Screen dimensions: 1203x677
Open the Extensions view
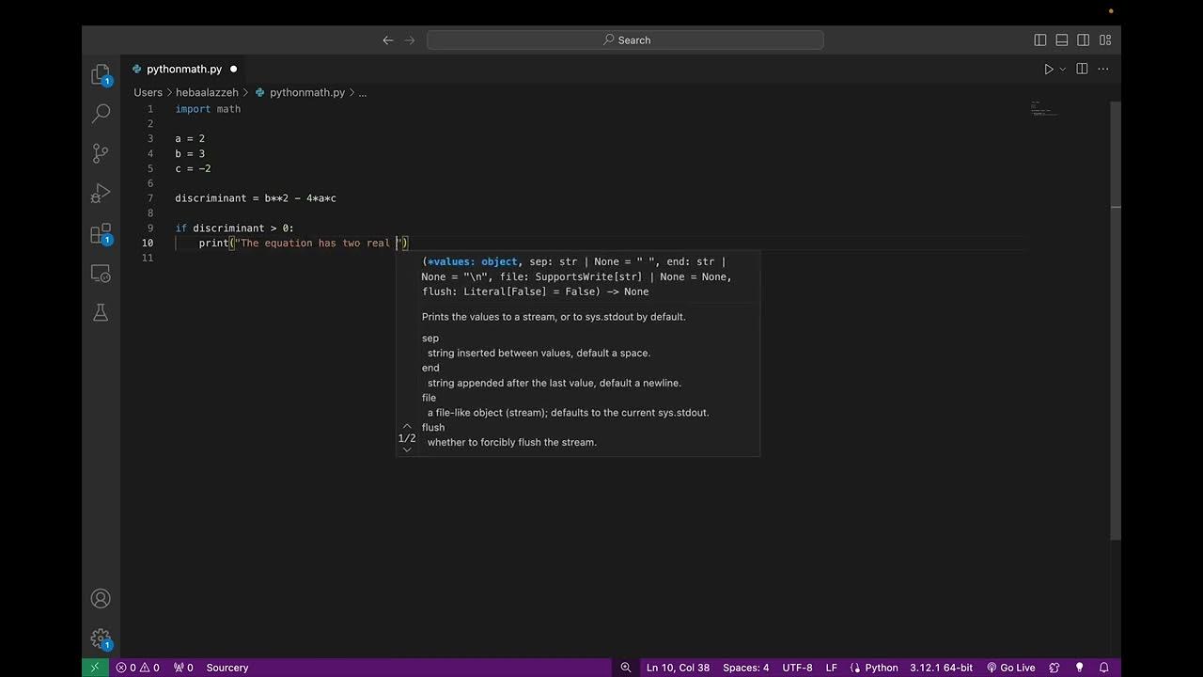tap(101, 233)
